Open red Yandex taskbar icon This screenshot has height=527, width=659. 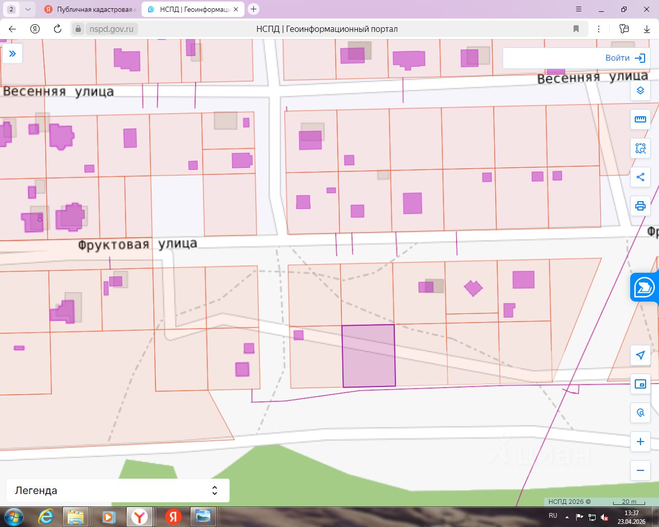tap(174, 517)
